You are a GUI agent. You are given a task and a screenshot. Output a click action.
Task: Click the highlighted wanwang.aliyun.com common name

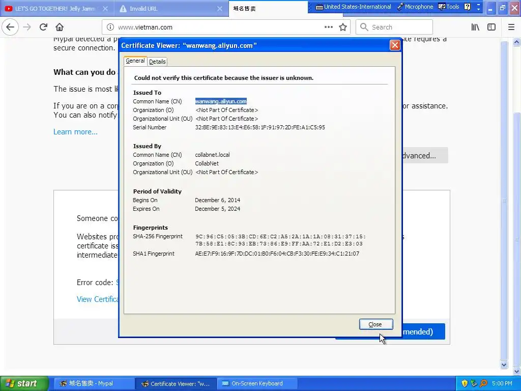[x=221, y=101]
